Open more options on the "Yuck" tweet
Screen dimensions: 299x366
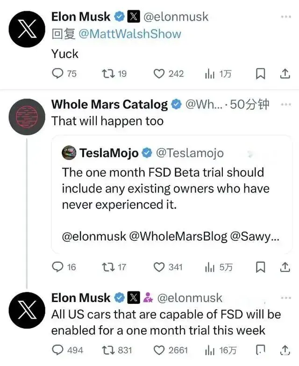click(285, 17)
